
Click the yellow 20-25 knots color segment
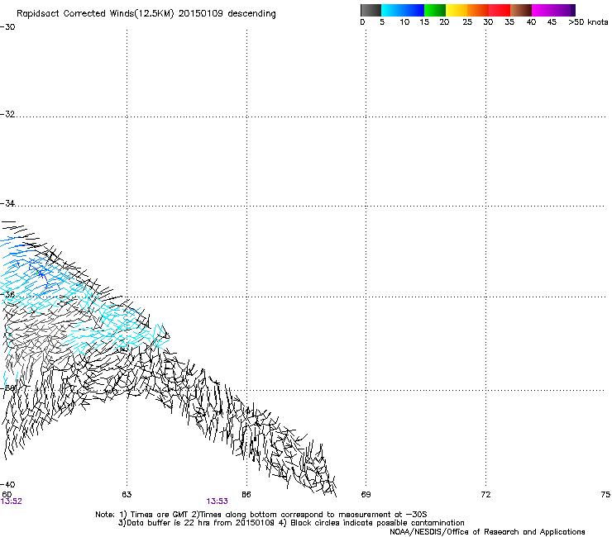(x=457, y=10)
